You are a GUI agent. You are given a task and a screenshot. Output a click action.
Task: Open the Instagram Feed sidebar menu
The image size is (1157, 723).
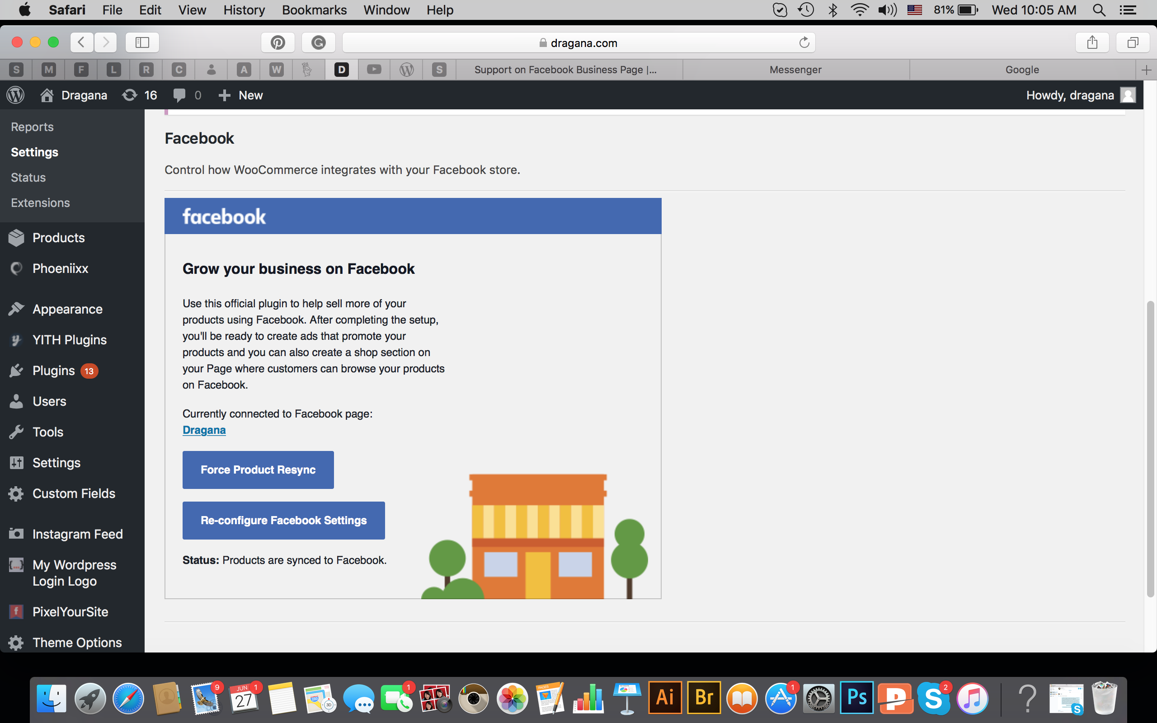77,534
